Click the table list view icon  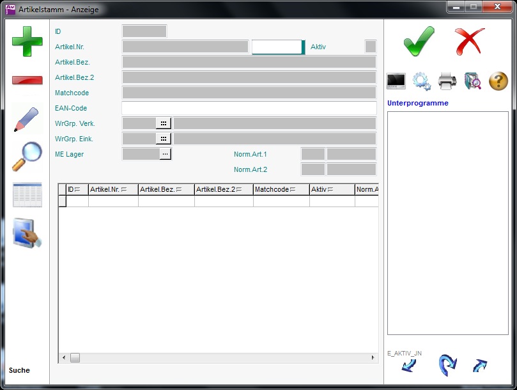[27, 195]
